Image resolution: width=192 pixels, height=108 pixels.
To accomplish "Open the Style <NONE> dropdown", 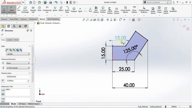I will 18,54.
